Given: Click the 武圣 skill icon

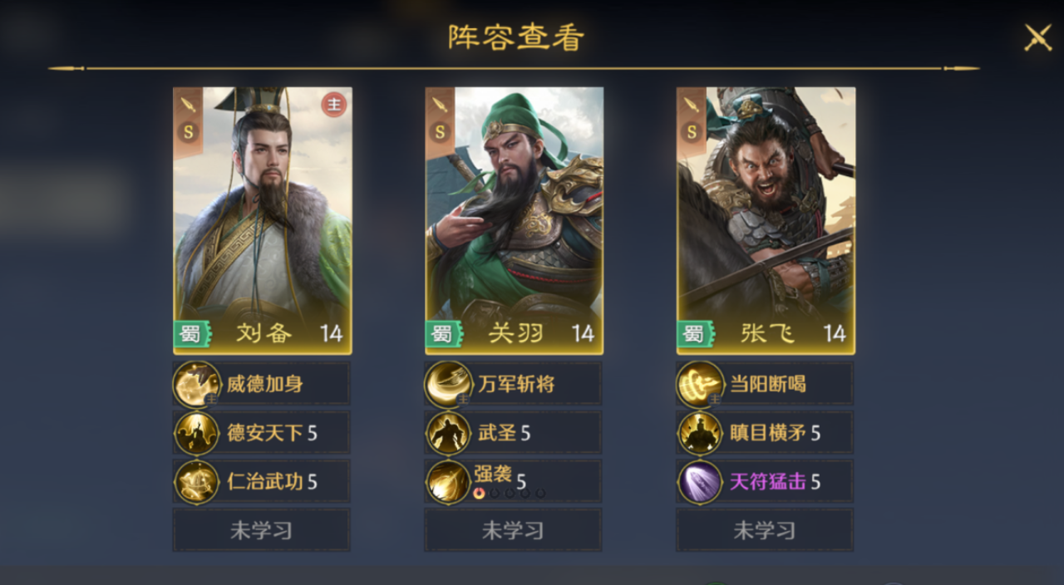Looking at the screenshot, I should 449,433.
